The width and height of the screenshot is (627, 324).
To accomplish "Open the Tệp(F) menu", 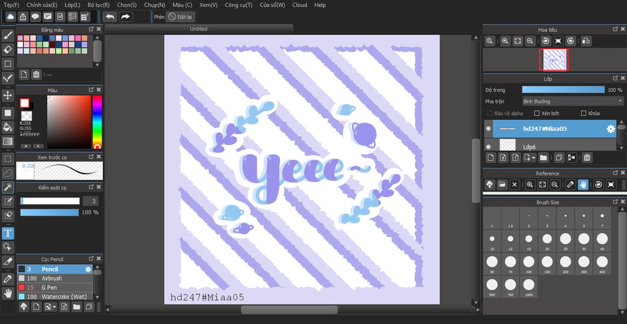I will pyautogui.click(x=11, y=5).
